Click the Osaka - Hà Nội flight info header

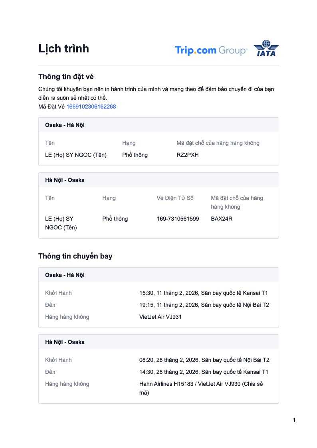point(65,275)
